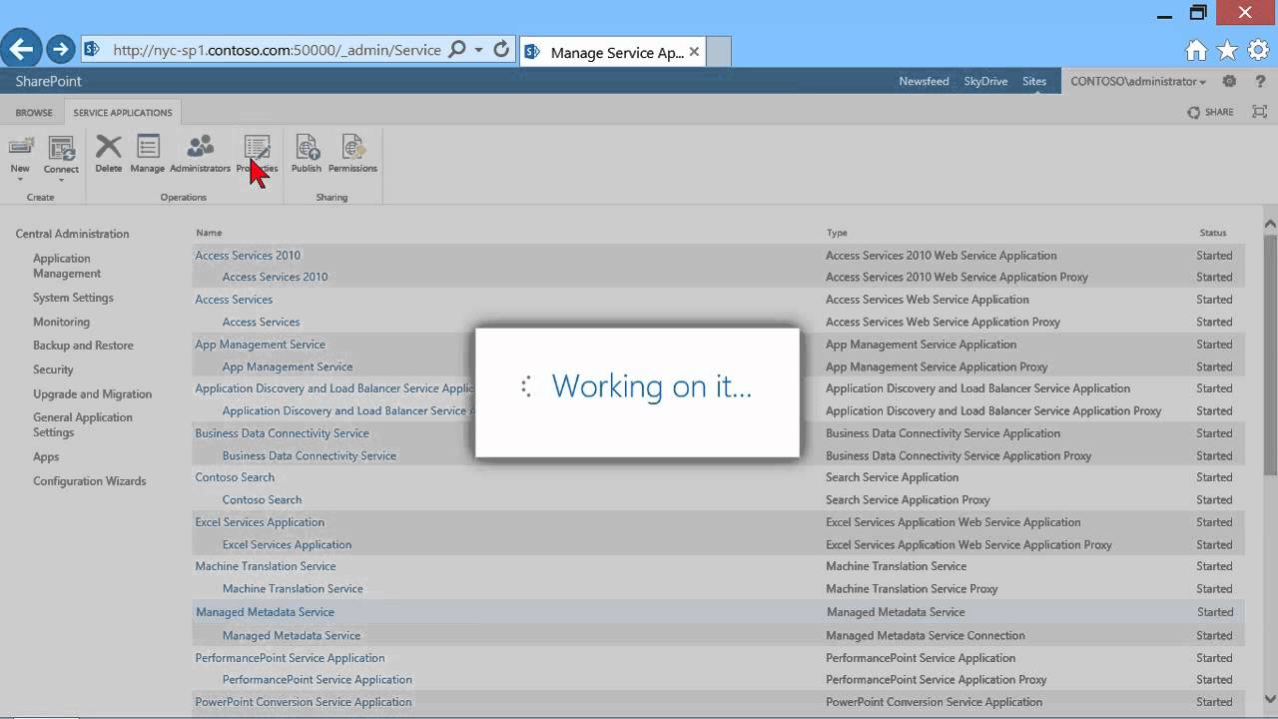1278x719 pixels.
Task: Click the Manage ribbon icon
Action: 148,147
